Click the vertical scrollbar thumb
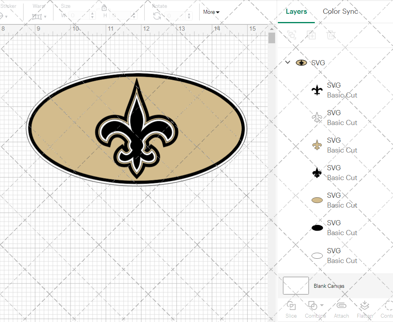393x322 pixels. point(272,38)
